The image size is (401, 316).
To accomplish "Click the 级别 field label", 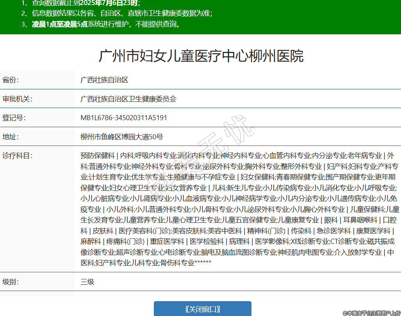I will pyautogui.click(x=11, y=282).
